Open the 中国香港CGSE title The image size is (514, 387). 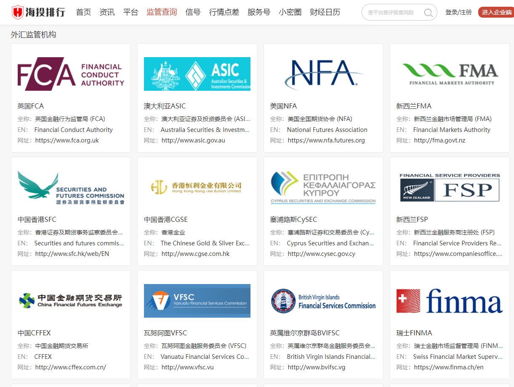click(x=166, y=219)
